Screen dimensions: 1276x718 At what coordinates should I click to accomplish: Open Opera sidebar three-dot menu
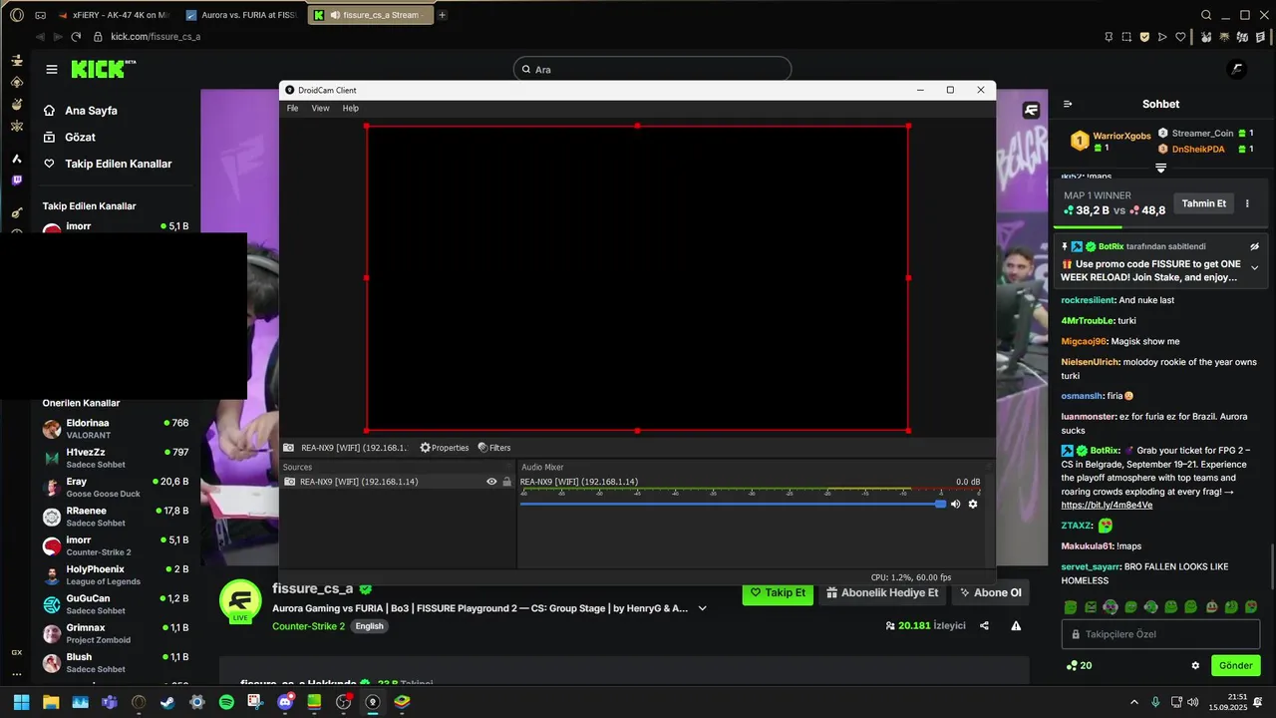pos(16,675)
